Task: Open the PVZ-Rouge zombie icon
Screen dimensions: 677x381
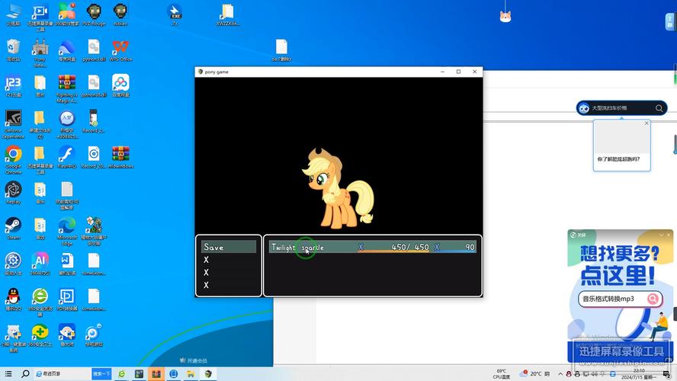Action: coord(94,14)
